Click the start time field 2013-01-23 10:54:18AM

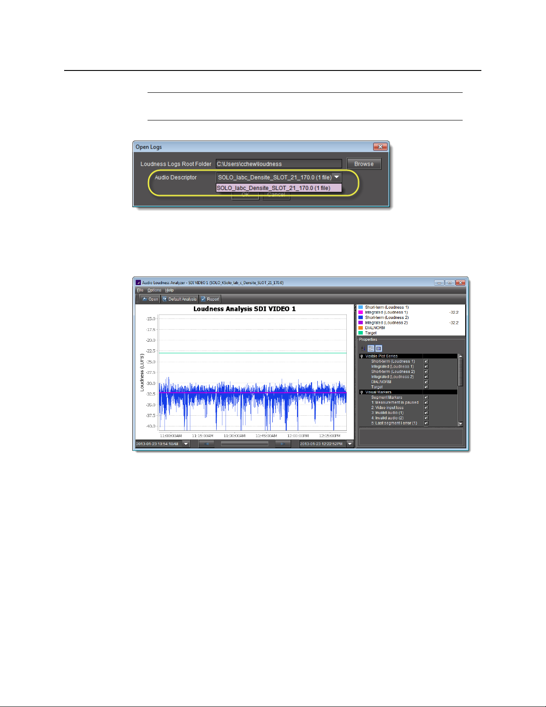159,444
